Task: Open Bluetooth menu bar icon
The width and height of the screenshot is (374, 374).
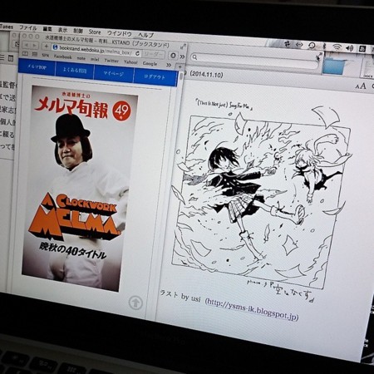Action: 324,47
